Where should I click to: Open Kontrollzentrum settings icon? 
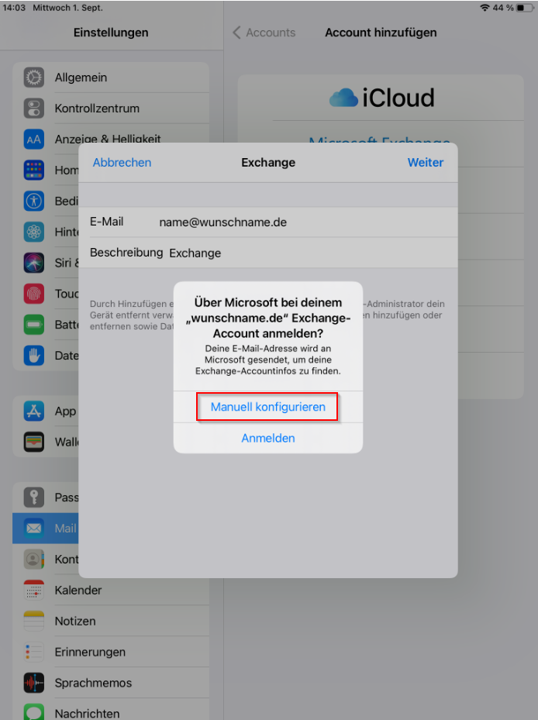(x=33, y=109)
